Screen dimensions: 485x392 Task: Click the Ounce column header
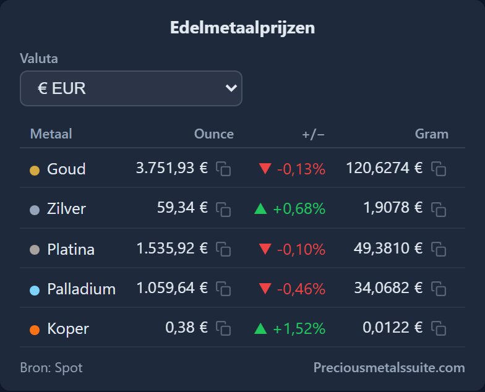[214, 134]
